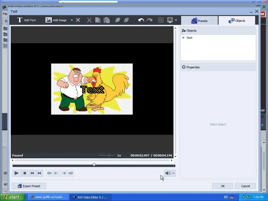Click the Bring to Front icon
Image resolution: width=268 pixels, height=201 pixels.
(x=118, y=20)
